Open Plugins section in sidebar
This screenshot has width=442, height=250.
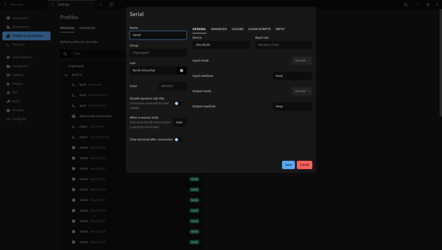pyautogui.click(x=17, y=84)
